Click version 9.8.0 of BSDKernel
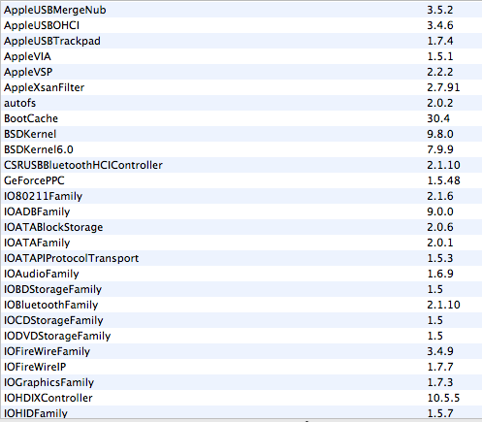 (x=440, y=134)
